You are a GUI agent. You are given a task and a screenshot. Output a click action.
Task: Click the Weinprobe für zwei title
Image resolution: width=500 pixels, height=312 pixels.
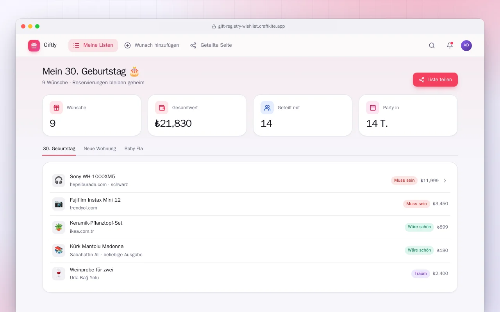pyautogui.click(x=91, y=270)
